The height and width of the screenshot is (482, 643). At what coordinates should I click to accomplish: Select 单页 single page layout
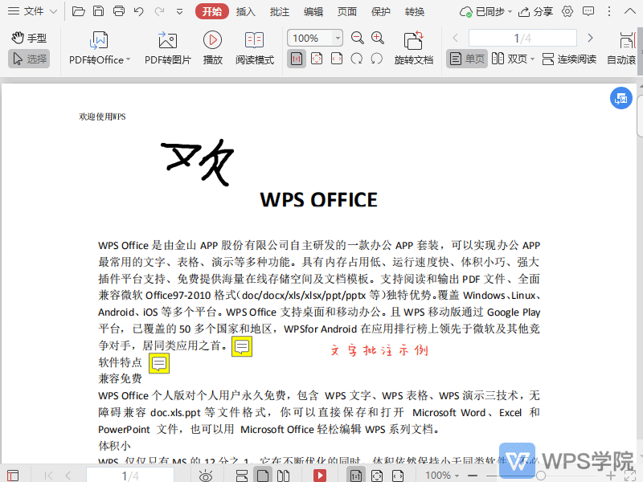pos(467,59)
